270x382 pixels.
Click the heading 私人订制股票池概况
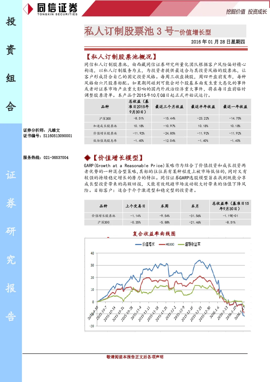(x=121, y=57)
